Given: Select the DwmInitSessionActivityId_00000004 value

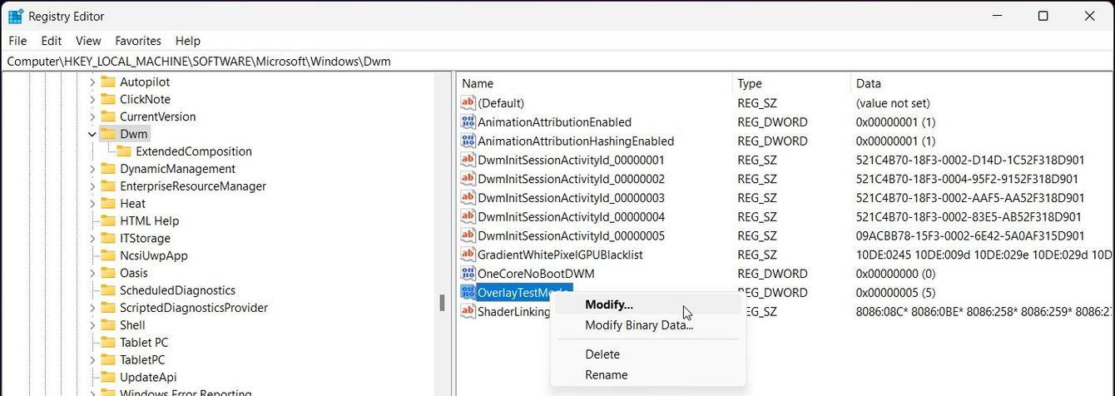Looking at the screenshot, I should click(x=571, y=217).
